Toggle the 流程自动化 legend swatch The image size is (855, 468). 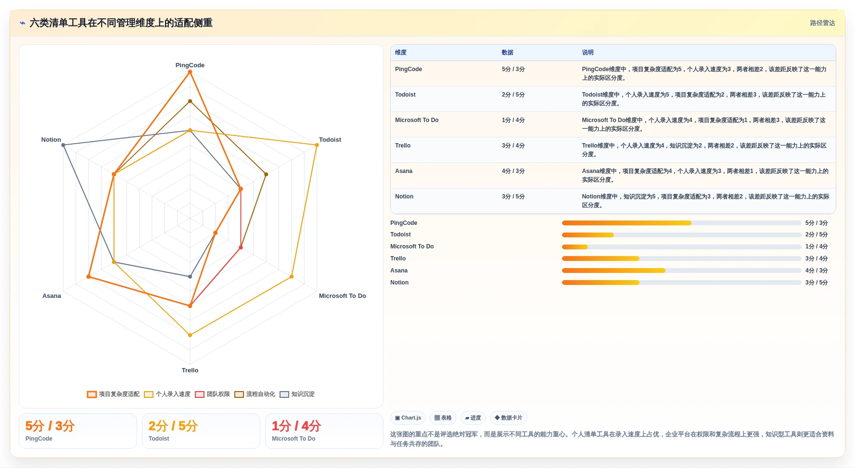239,394
